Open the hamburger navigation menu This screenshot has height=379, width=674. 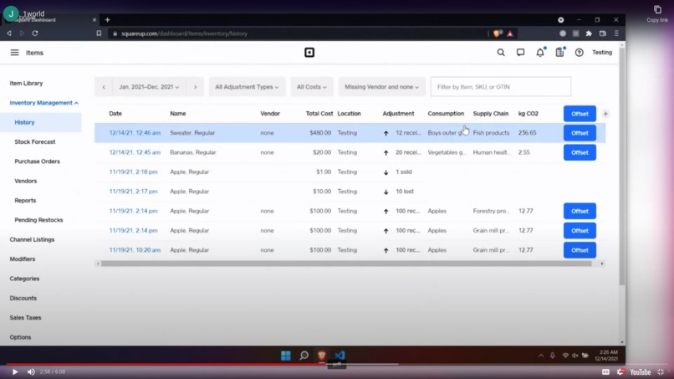[x=14, y=53]
